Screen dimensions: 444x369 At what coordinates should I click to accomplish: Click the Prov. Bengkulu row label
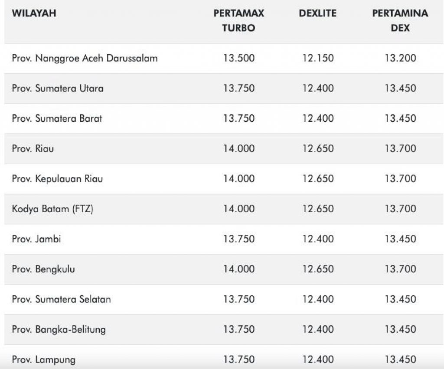tap(43, 269)
